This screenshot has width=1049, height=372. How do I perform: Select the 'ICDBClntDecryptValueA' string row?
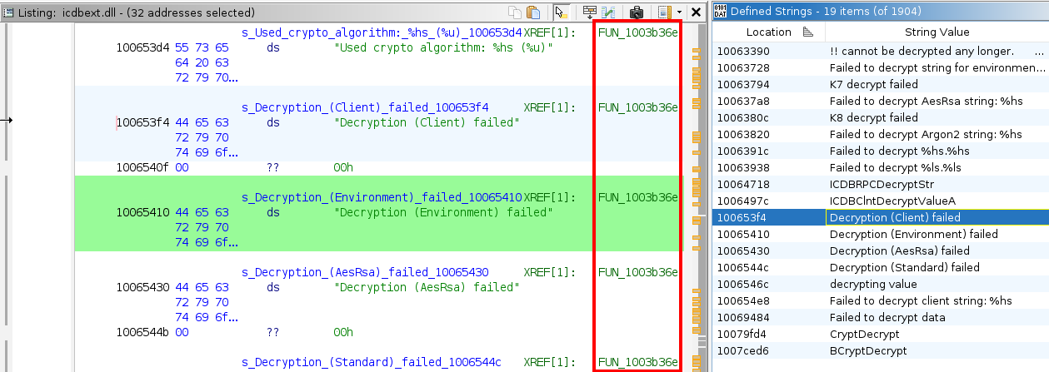coord(880,201)
